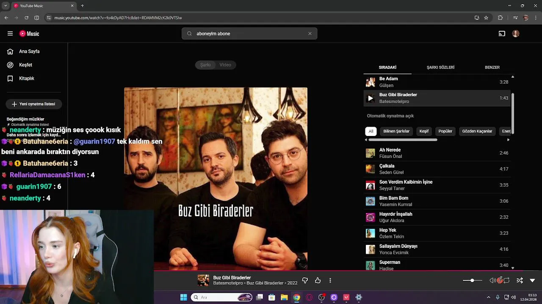Open the Beğendiğim müzikler playlist
This screenshot has height=304, width=542.
point(25,119)
